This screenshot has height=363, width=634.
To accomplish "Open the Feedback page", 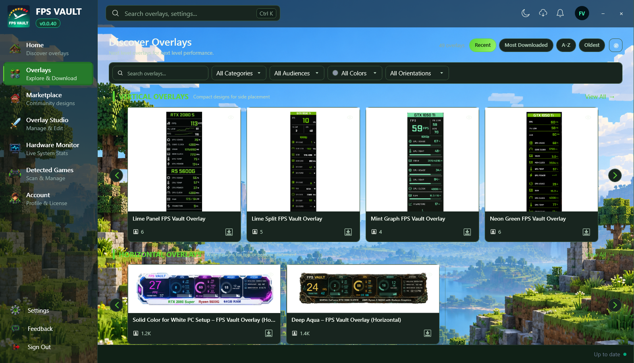I will 48,328.
